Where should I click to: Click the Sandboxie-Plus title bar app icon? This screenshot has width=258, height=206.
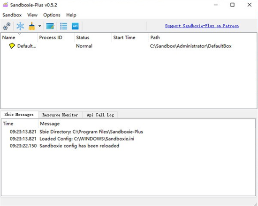click(x=6, y=5)
